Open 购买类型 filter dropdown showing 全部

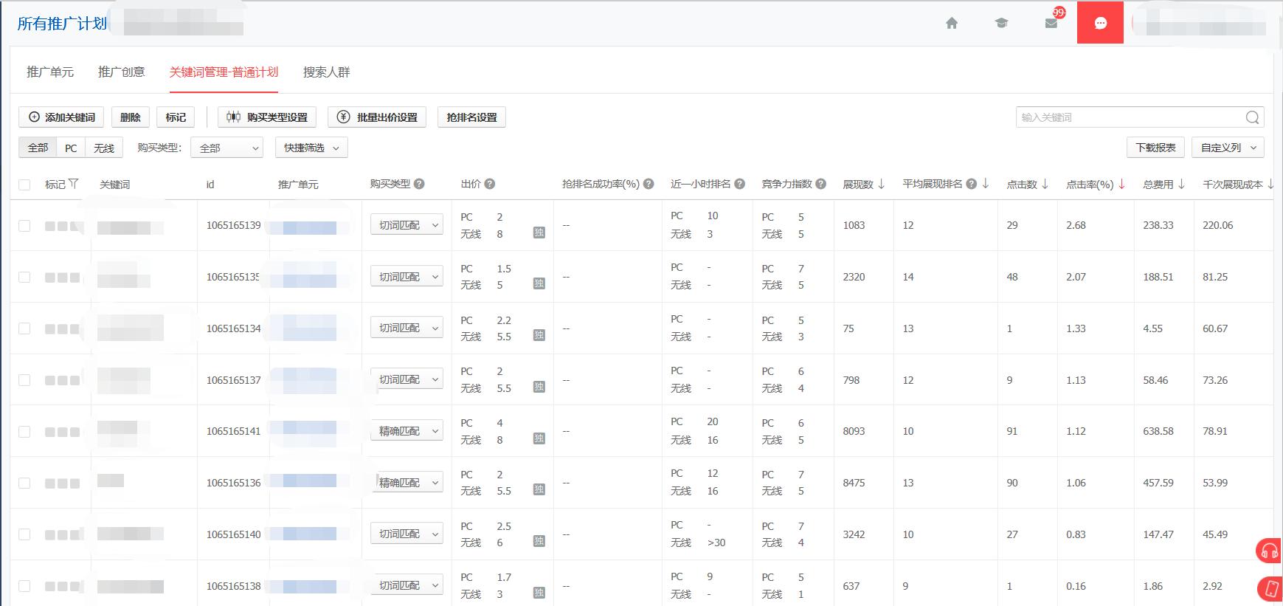click(x=227, y=148)
